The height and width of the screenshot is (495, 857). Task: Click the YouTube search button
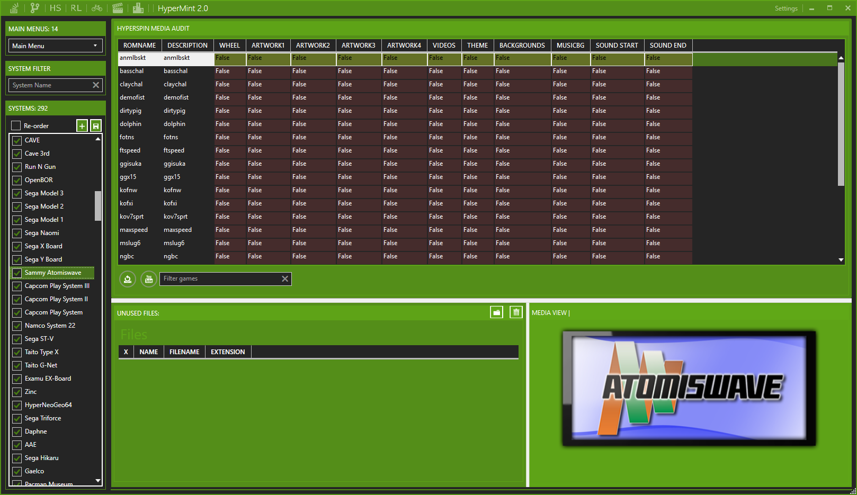coord(149,279)
